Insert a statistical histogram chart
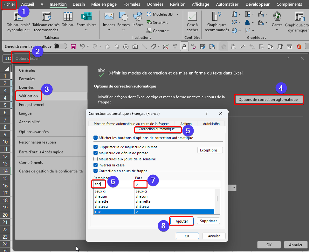This screenshot has height=252, width=309. [248, 22]
